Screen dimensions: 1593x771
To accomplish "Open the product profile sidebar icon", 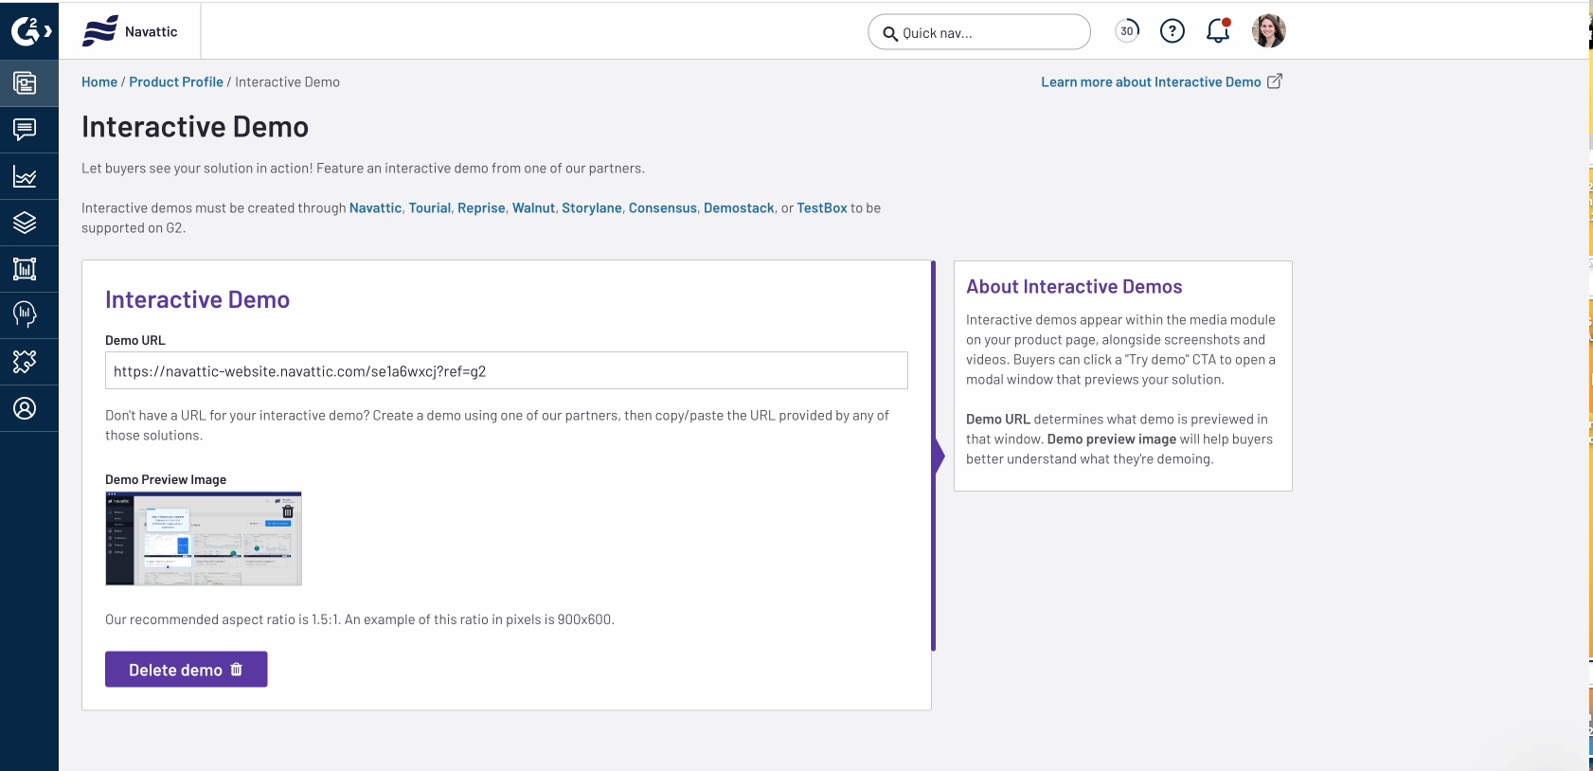I will click(x=25, y=83).
